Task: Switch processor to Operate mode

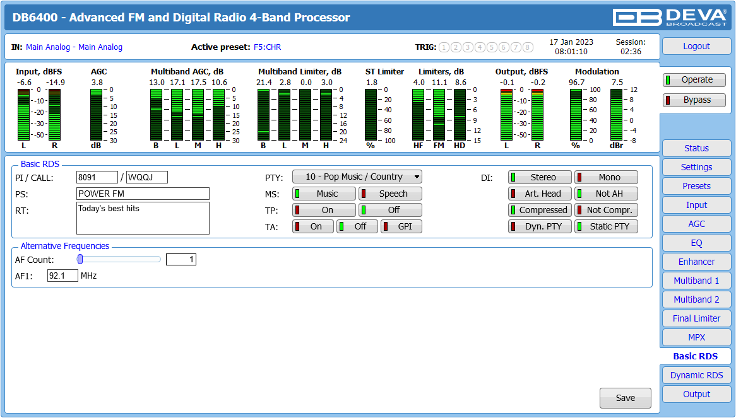Action: (x=694, y=79)
